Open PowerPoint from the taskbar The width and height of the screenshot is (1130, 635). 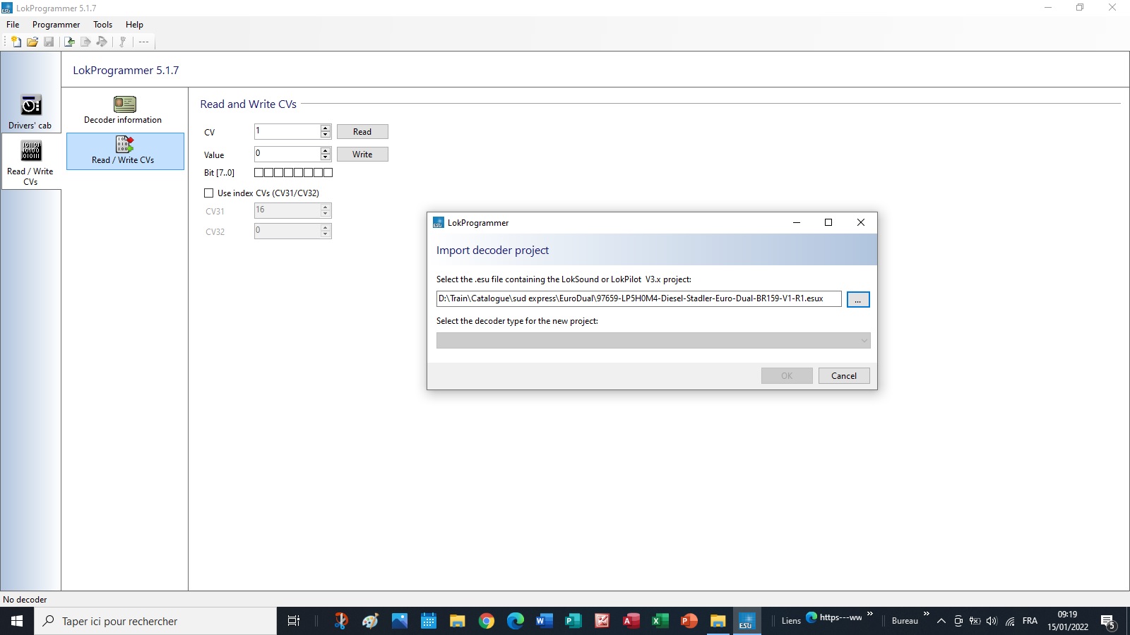coord(689,621)
